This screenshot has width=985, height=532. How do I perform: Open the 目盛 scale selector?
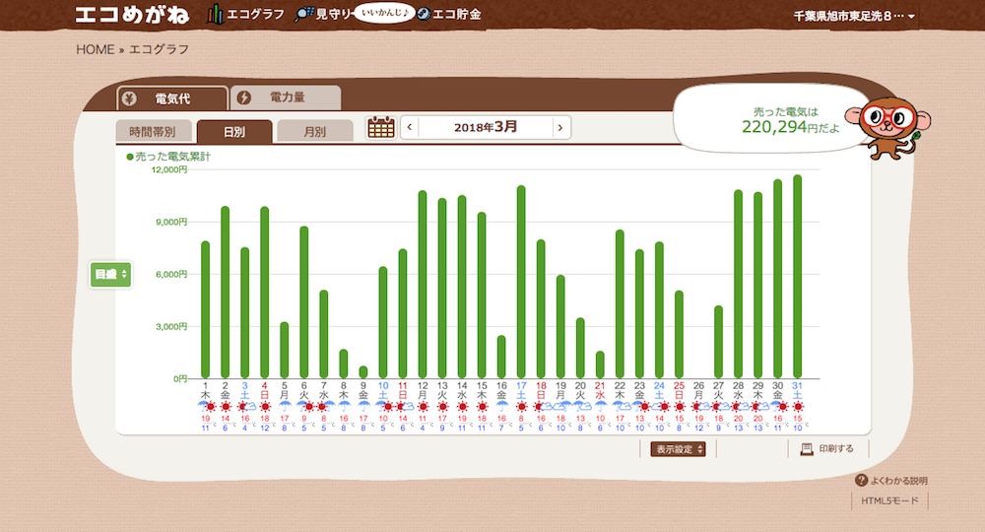coord(110,275)
